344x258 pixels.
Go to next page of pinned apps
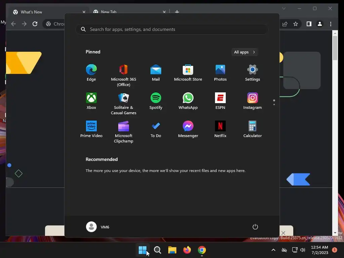(274, 104)
